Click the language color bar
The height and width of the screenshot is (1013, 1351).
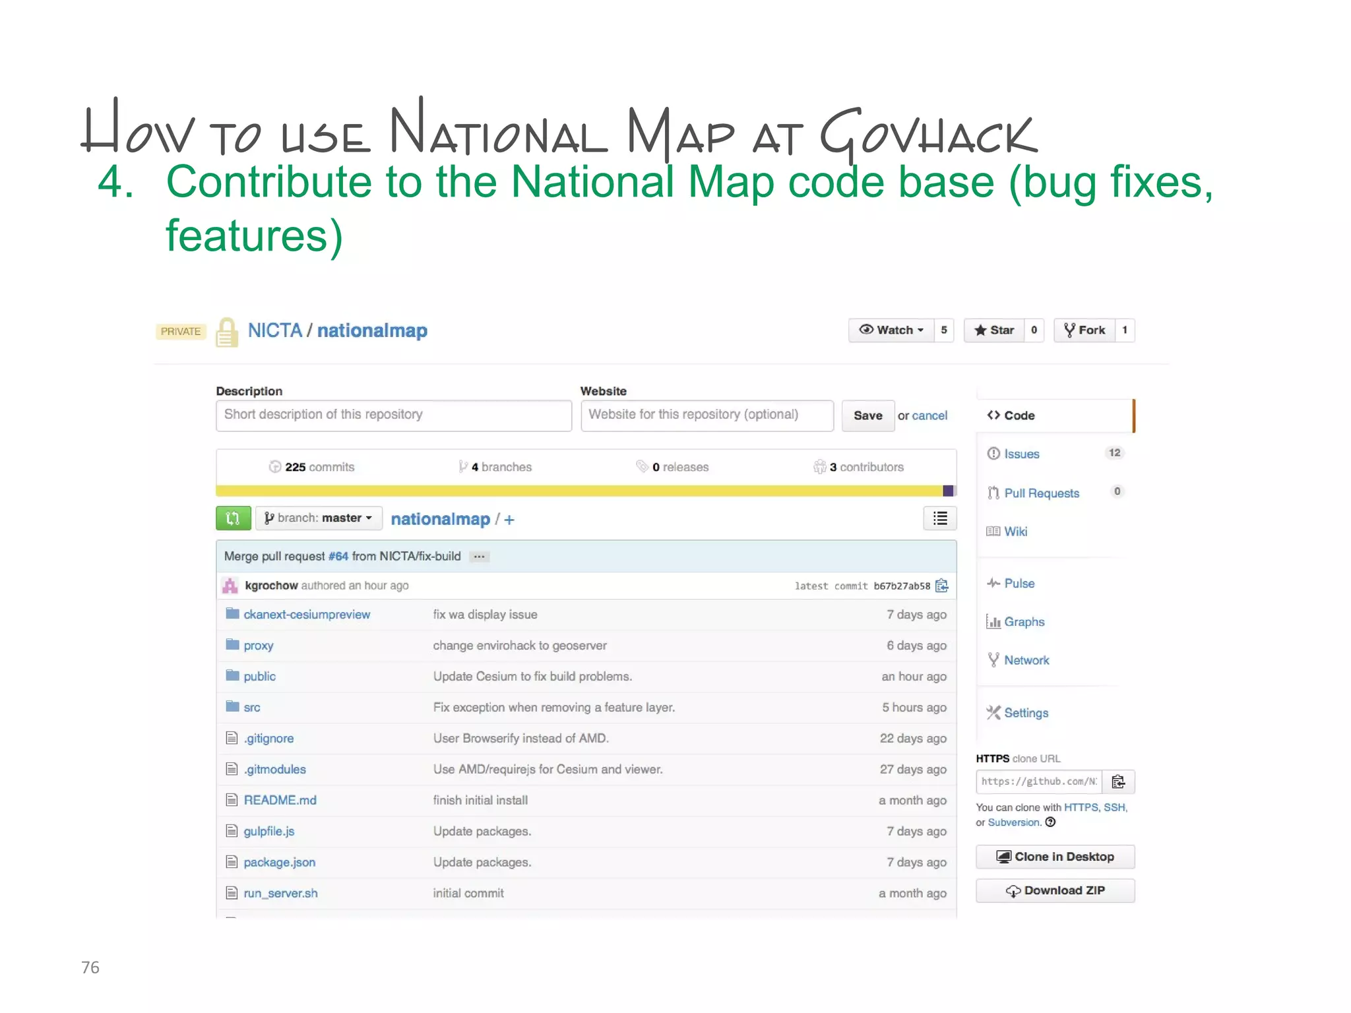pos(581,491)
